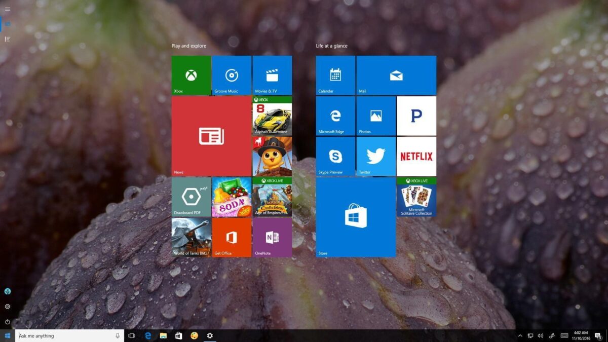The image size is (608, 342).
Task: Expand the Start menu hamburger
Action: tap(7, 9)
